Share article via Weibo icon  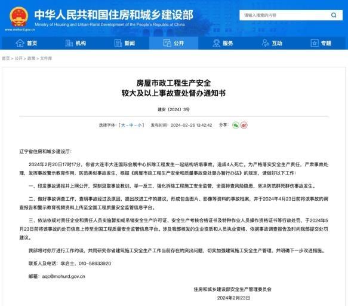[x=244, y=125]
